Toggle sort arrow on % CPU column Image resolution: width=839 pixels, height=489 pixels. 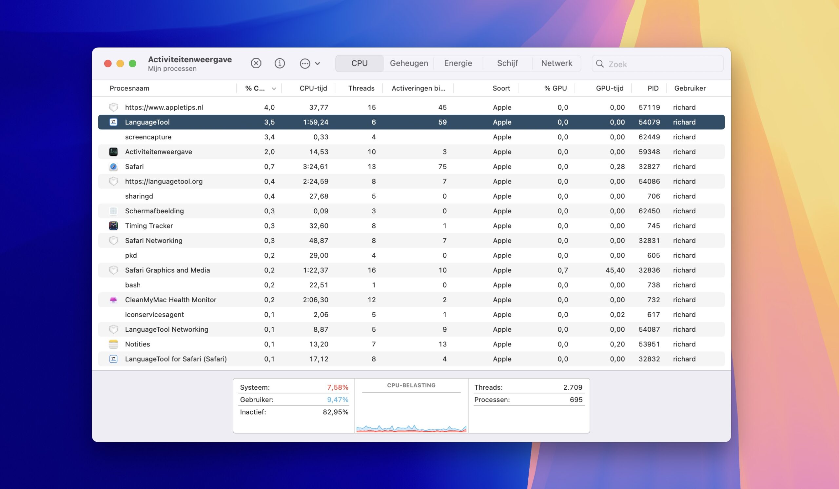click(x=274, y=88)
